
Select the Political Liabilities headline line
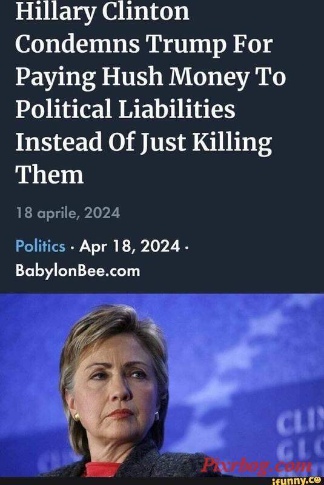point(125,109)
